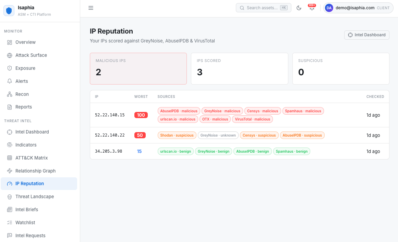Select the active IP Reputation item
This screenshot has width=398, height=242.
39,184
